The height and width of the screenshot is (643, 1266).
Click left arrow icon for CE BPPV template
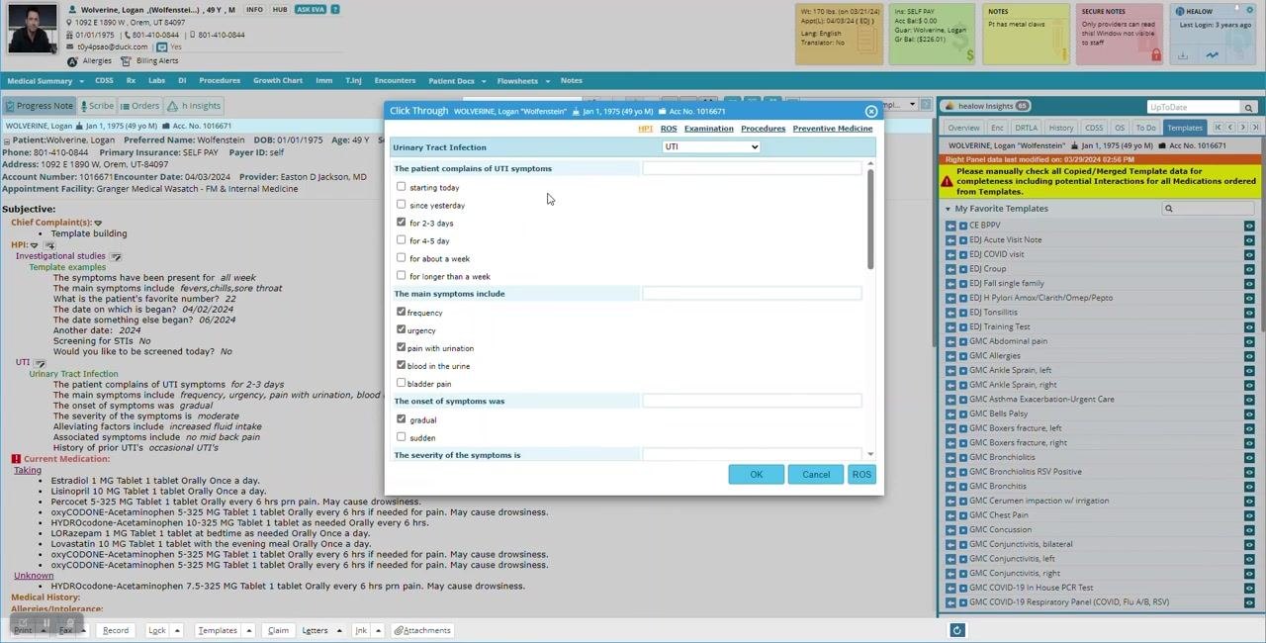pos(950,226)
